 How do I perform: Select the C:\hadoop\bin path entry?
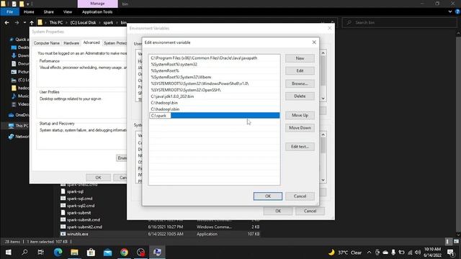pyautogui.click(x=215, y=103)
